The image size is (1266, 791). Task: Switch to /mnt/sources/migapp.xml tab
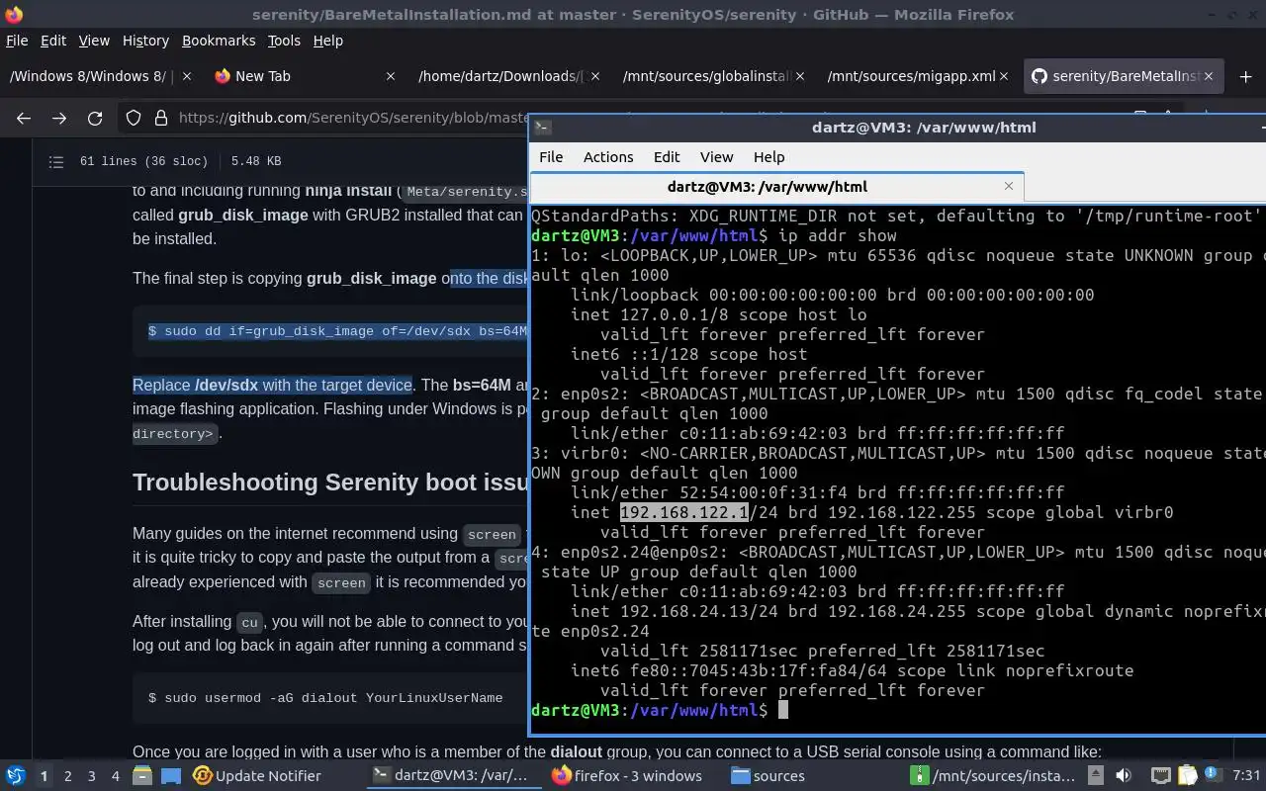point(916,76)
